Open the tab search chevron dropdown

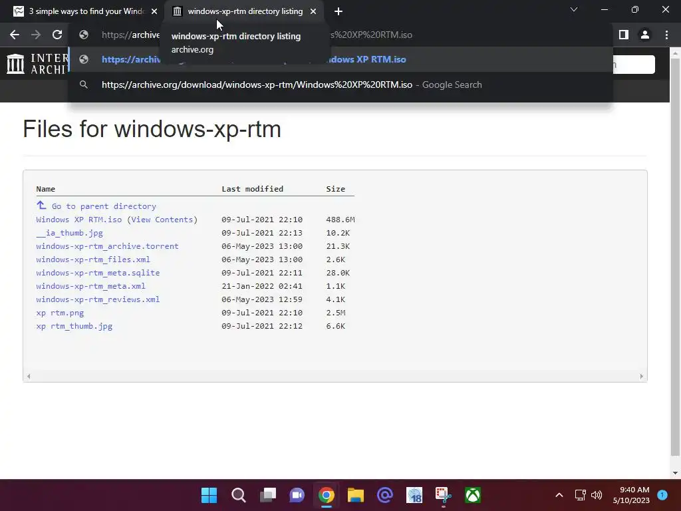(574, 9)
